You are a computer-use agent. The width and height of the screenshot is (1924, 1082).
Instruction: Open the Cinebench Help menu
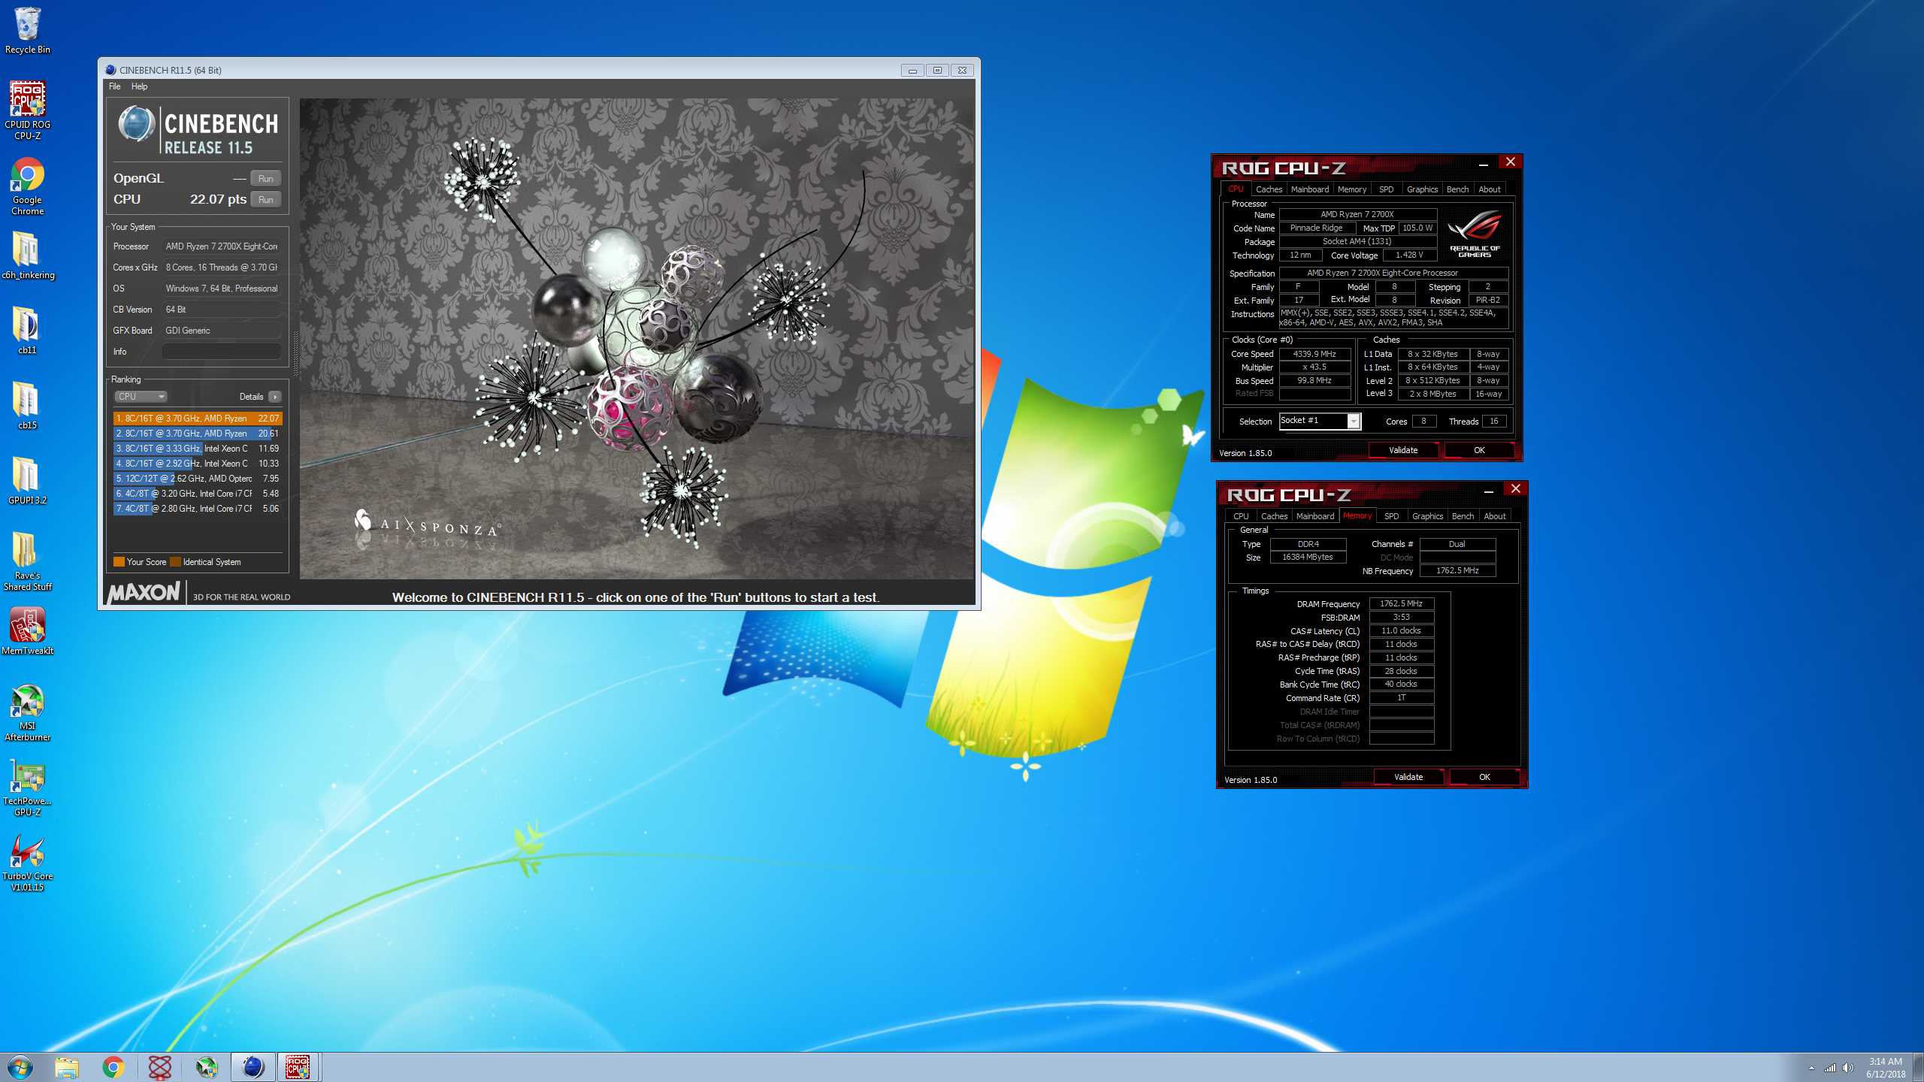(140, 86)
